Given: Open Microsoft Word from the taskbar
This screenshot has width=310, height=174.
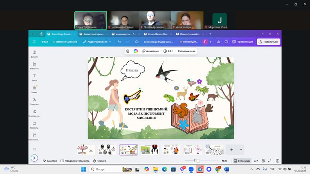Looking at the screenshot, I should (227, 169).
